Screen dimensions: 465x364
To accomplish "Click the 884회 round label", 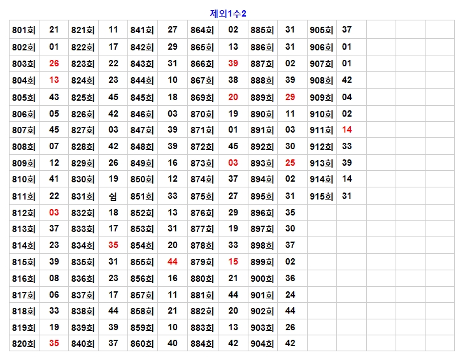I will click(x=202, y=343).
